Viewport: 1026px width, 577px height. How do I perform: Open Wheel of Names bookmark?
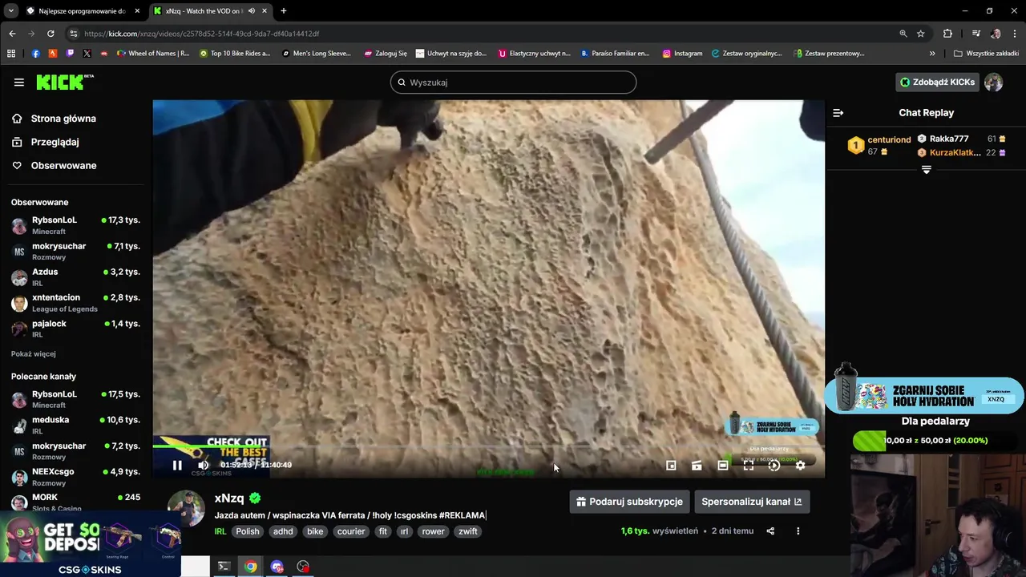point(153,54)
